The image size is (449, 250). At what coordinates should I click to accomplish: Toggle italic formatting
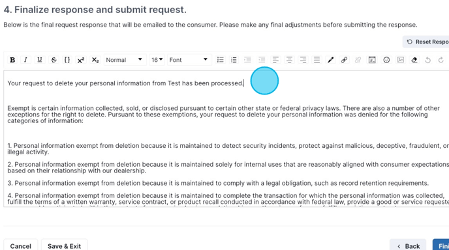pos(25,60)
